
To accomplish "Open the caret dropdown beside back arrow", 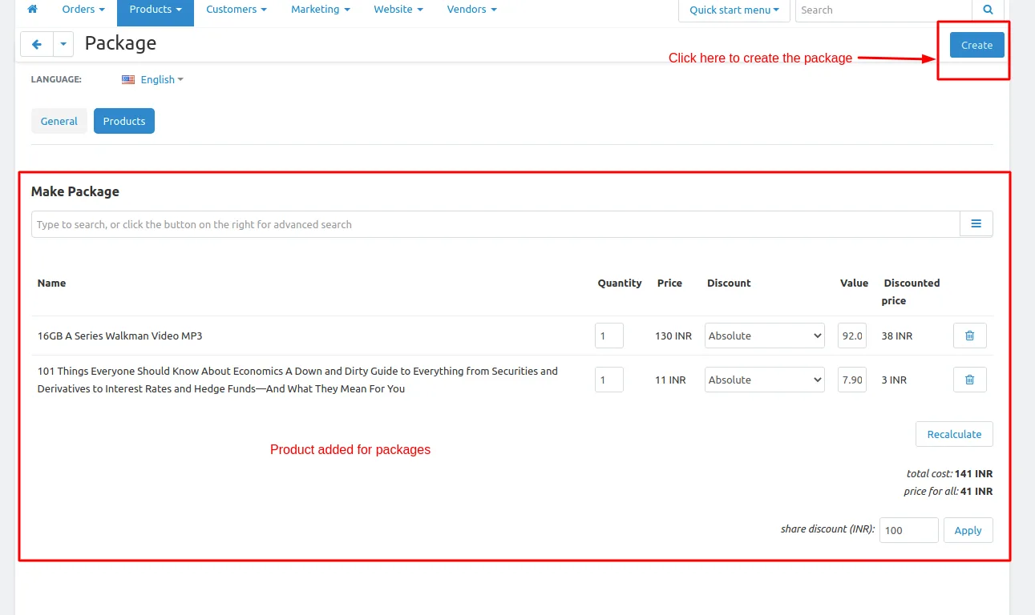I will pyautogui.click(x=63, y=45).
